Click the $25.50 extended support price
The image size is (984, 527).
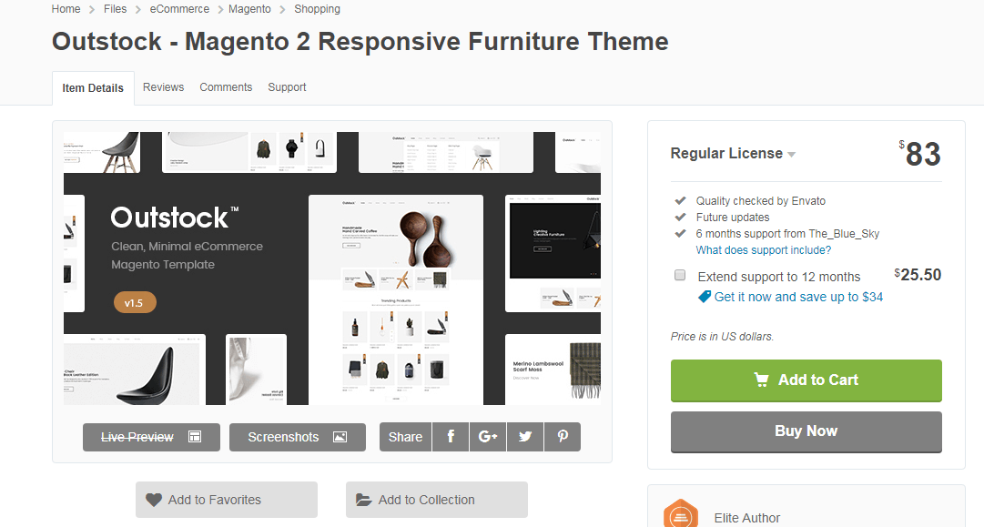coord(918,275)
